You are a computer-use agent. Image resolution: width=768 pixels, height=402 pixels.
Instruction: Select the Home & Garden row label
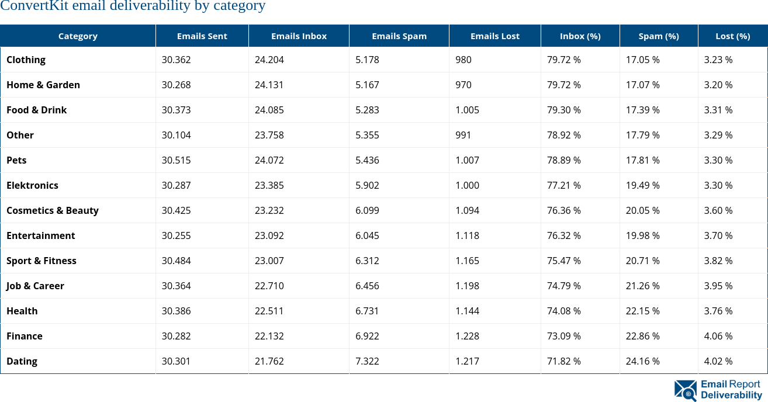(43, 85)
